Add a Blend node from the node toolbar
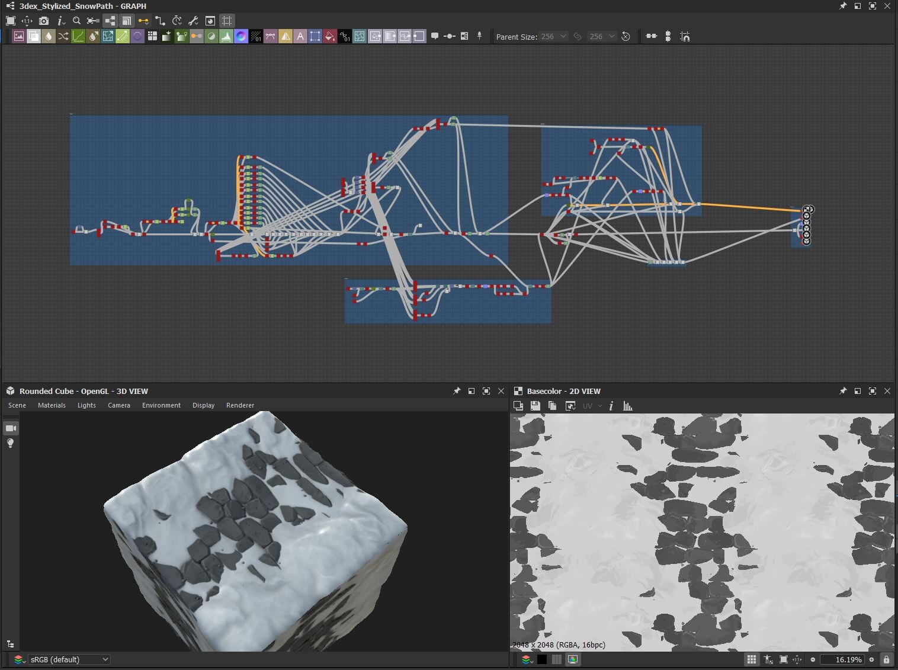This screenshot has width=898, height=670. click(33, 36)
